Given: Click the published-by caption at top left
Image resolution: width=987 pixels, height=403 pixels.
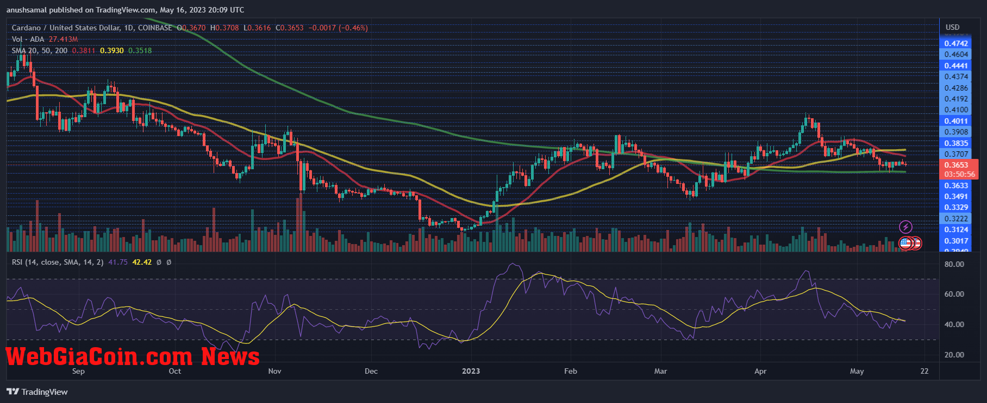Looking at the screenshot, I should (126, 10).
